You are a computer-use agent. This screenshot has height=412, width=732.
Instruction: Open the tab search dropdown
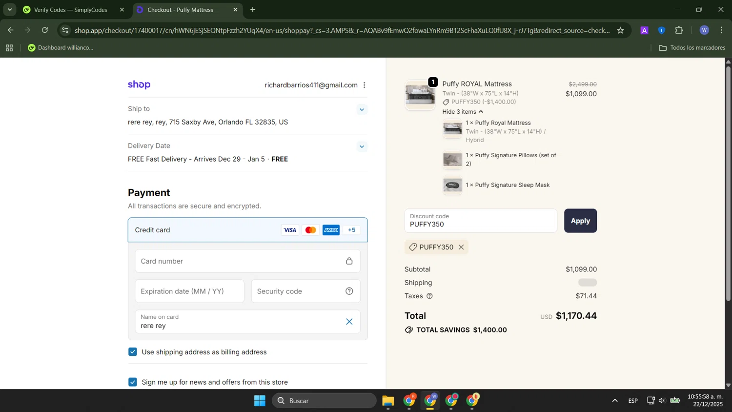(10, 10)
